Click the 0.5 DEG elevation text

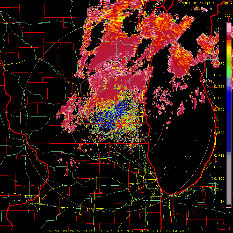click(x=125, y=231)
